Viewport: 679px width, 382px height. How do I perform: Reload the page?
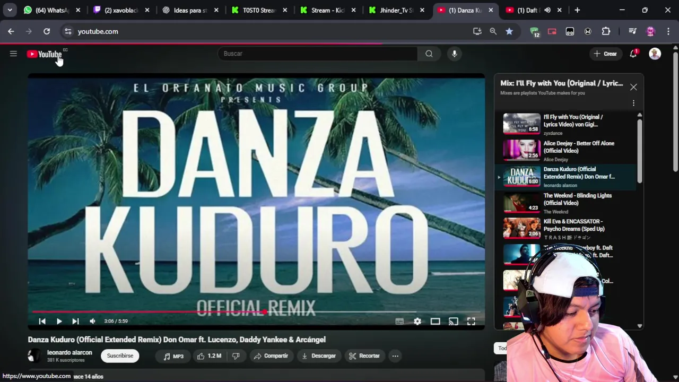[47, 31]
